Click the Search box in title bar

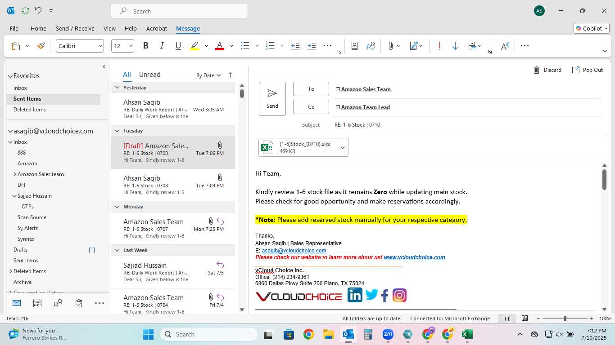coord(179,11)
